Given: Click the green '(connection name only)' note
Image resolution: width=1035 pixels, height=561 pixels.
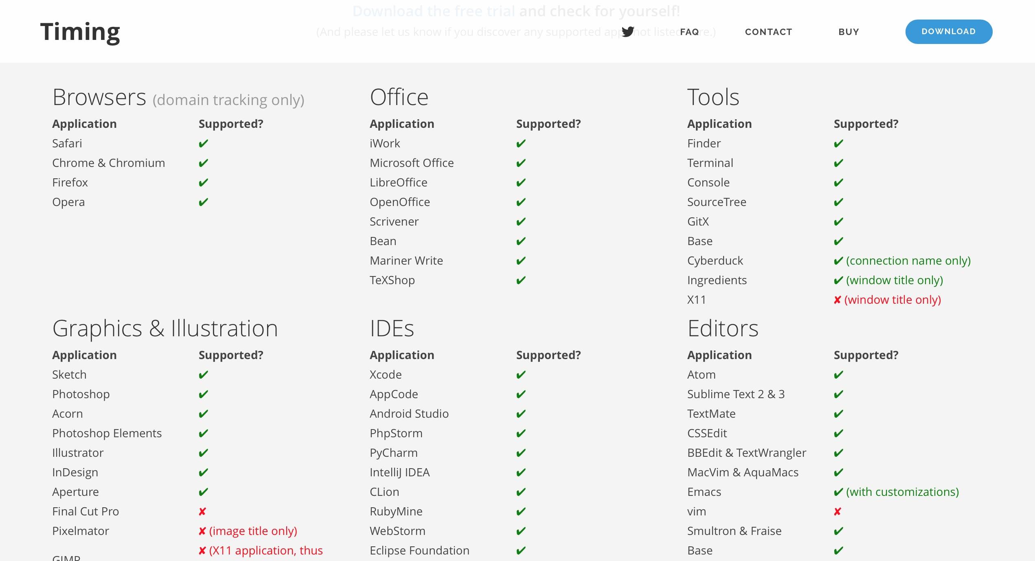Looking at the screenshot, I should coord(908,261).
